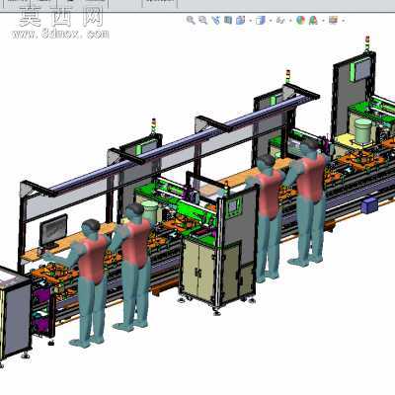Open Edit Appearance color sphere icon

click(x=300, y=21)
